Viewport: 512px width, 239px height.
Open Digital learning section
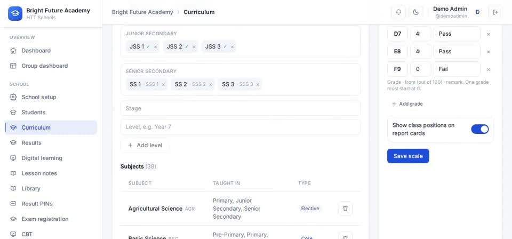pyautogui.click(x=51, y=158)
